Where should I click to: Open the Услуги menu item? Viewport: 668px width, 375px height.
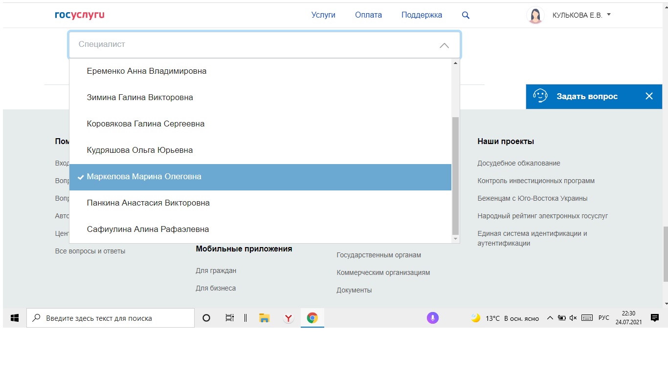click(x=323, y=15)
